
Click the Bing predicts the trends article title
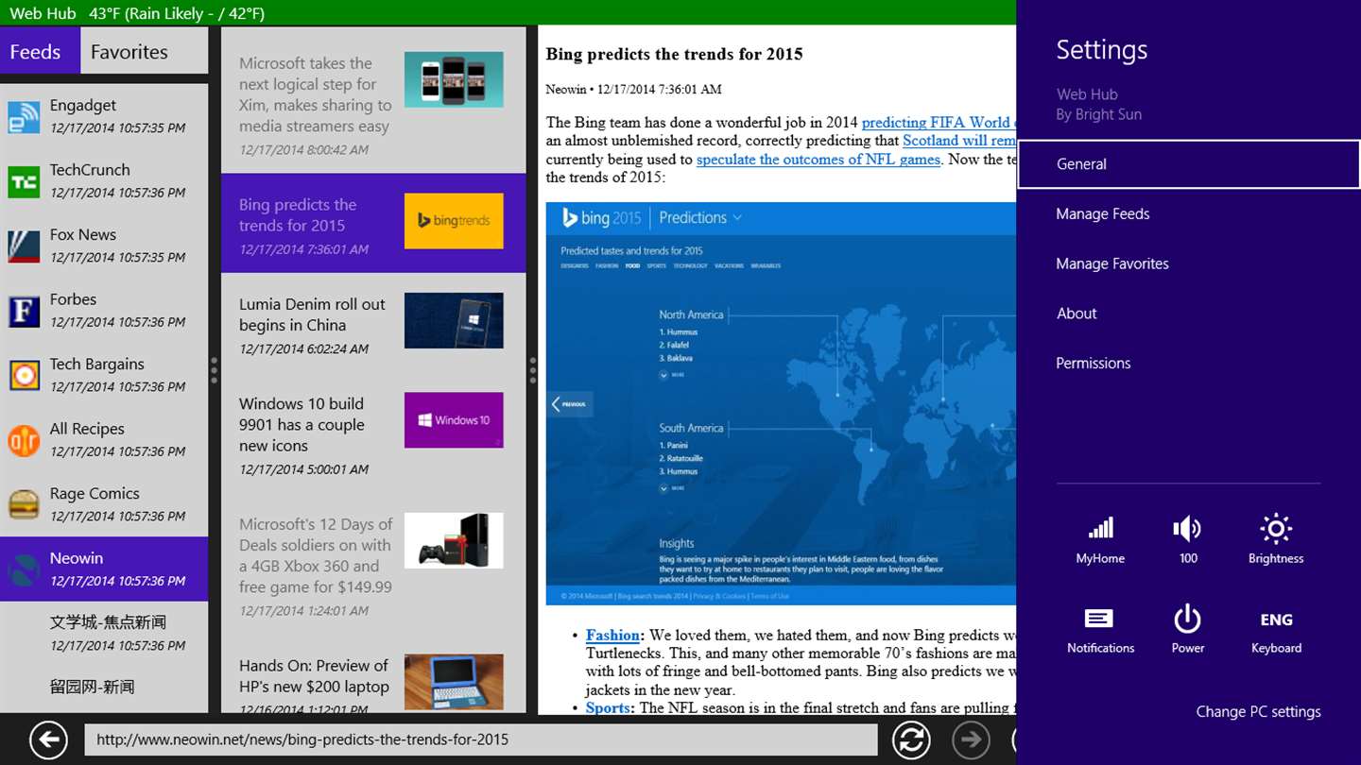pyautogui.click(x=298, y=215)
